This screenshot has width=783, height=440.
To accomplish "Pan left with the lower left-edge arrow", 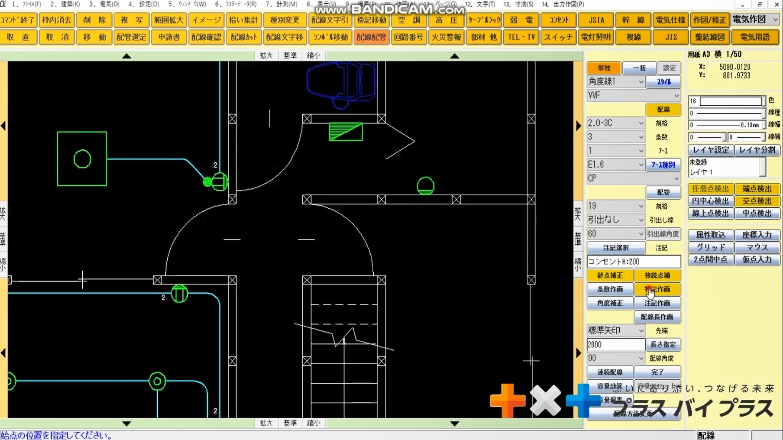I will coord(3,353).
